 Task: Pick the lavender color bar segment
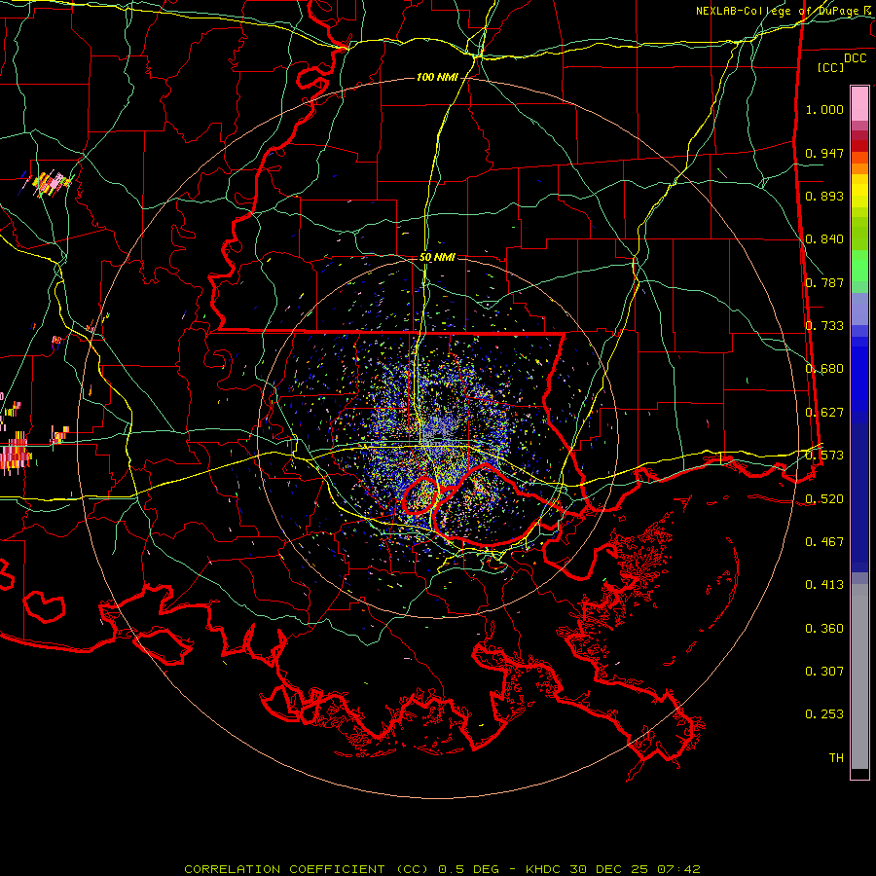pyautogui.click(x=859, y=310)
